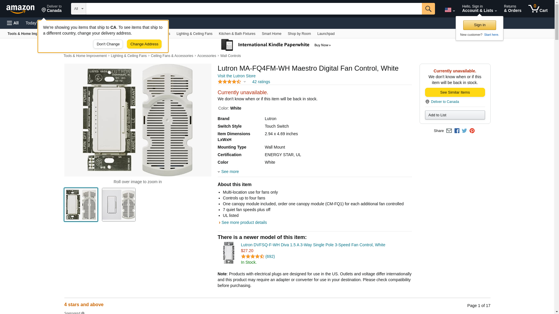Click See Similar Items button
Viewport: 559px width, 314px height.
pos(455,92)
